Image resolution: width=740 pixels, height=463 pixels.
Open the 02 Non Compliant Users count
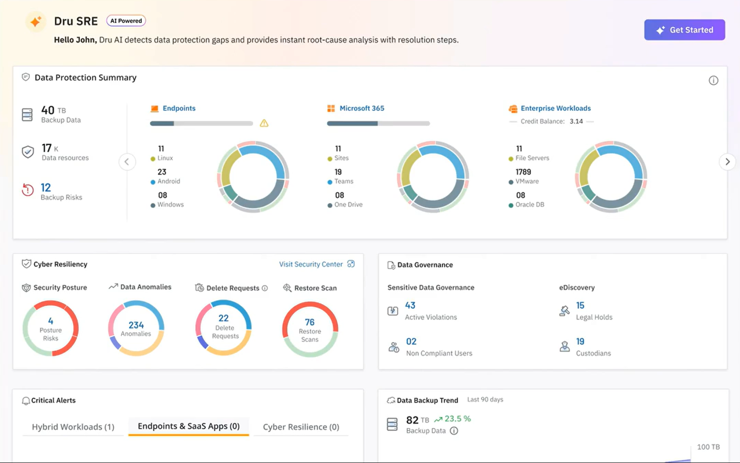click(x=411, y=342)
